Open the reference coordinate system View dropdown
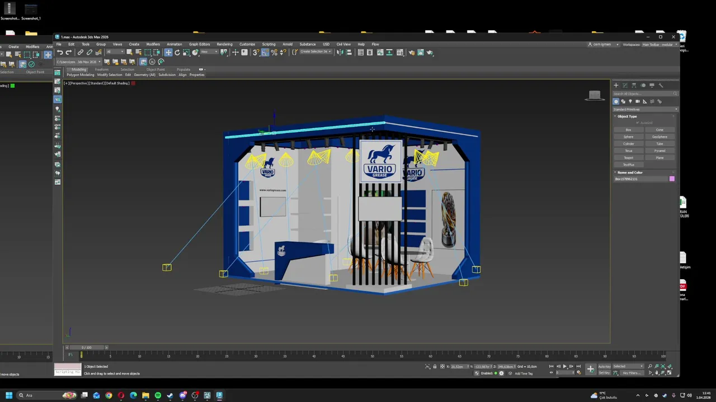Viewport: 716px width, 402px height. 208,52
